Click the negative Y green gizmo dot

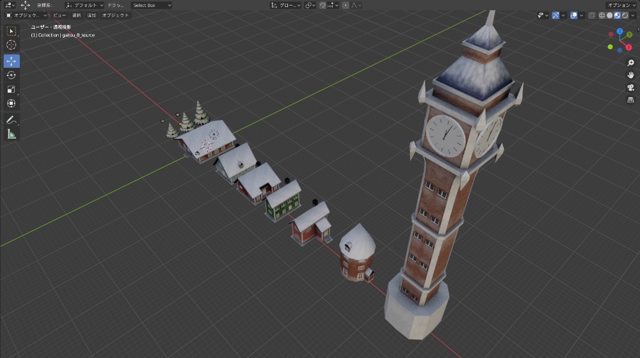(610, 47)
